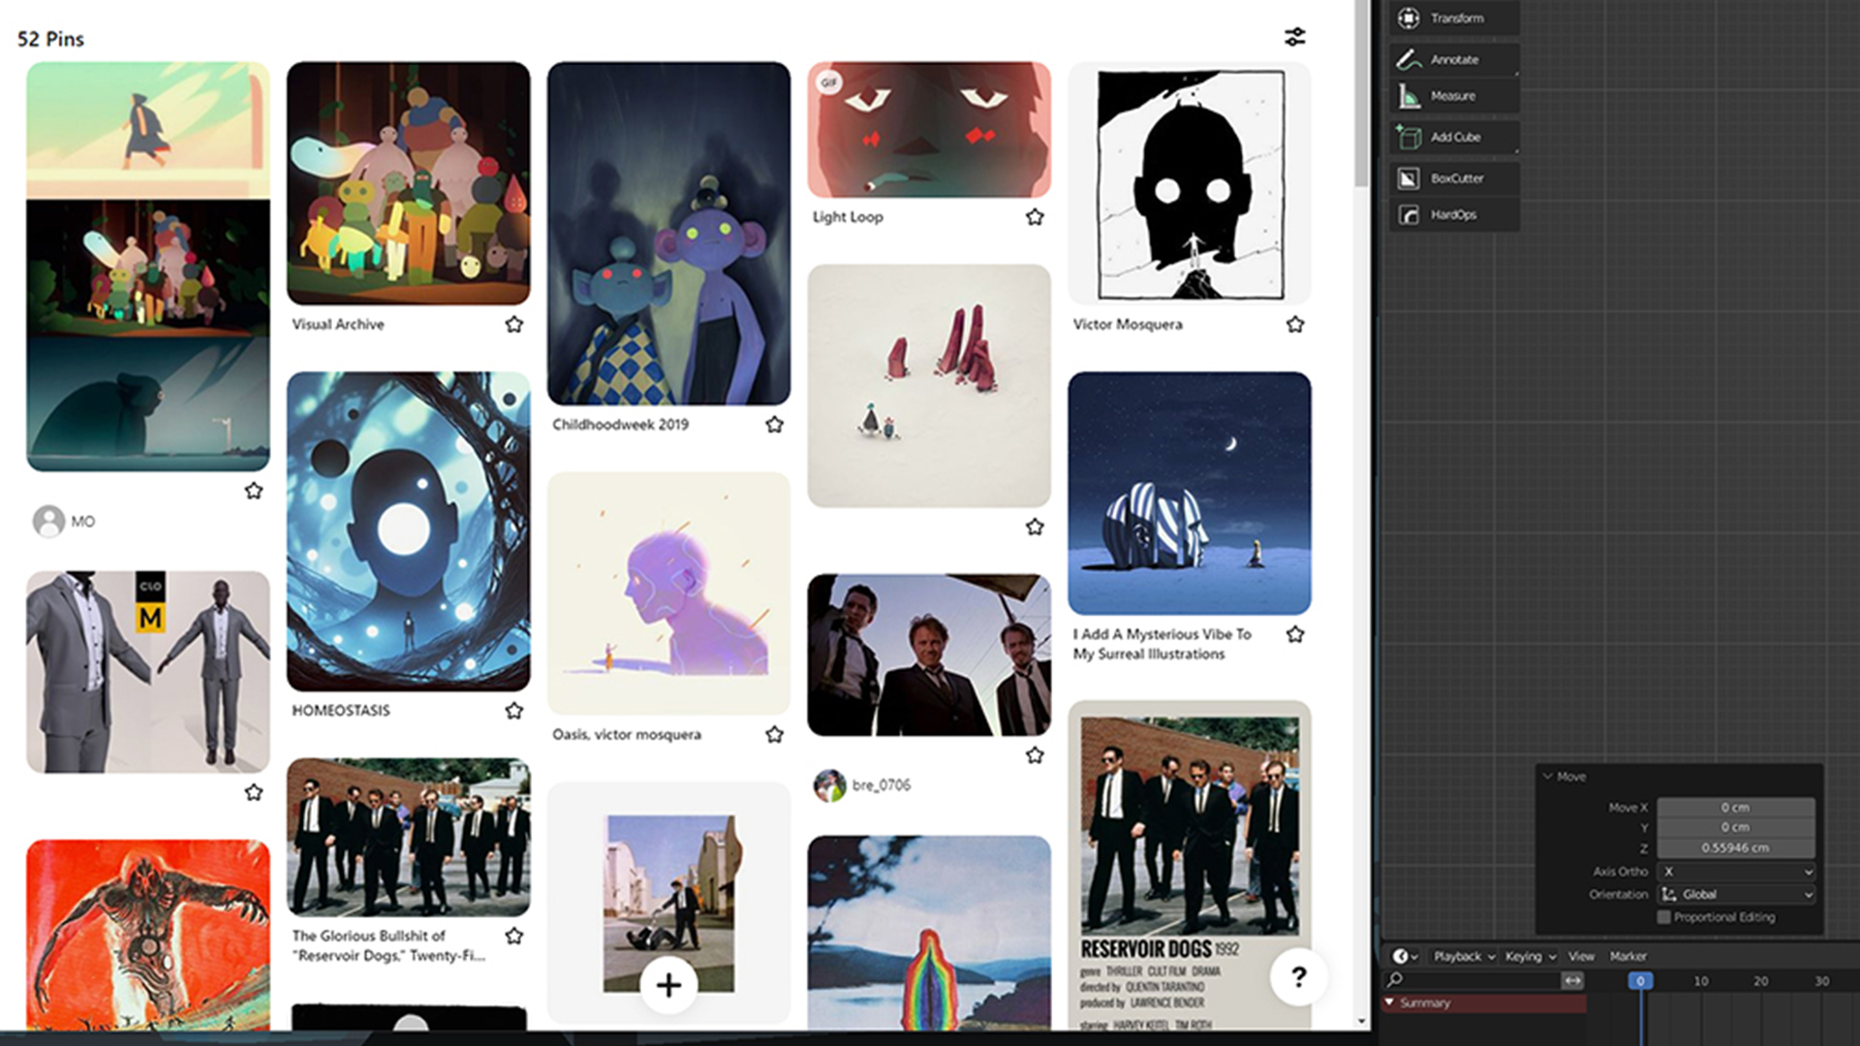The width and height of the screenshot is (1860, 1046).
Task: Click the Move Y value field
Action: pyautogui.click(x=1735, y=827)
